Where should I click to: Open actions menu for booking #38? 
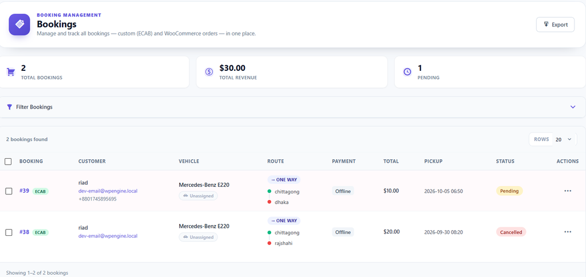point(568,232)
